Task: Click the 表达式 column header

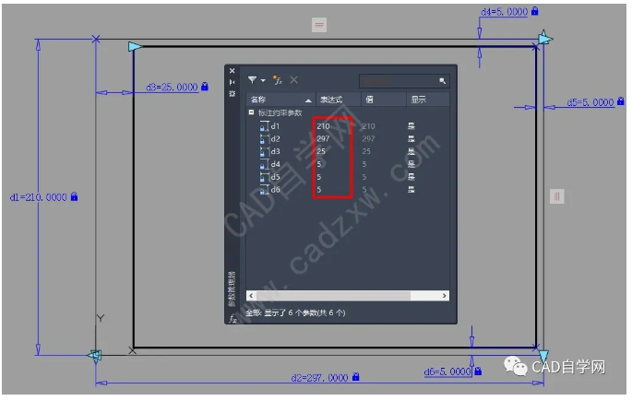Action: 339,100
